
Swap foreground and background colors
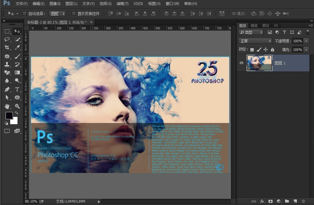point(17,113)
